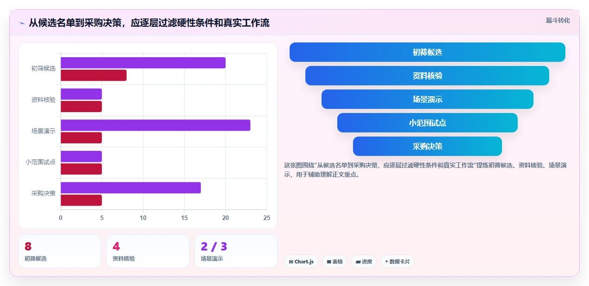Click the 初筛候选 axis label

[x=43, y=69]
